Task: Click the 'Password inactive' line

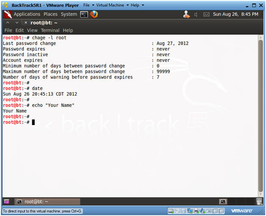Action: pyautogui.click(x=86, y=55)
